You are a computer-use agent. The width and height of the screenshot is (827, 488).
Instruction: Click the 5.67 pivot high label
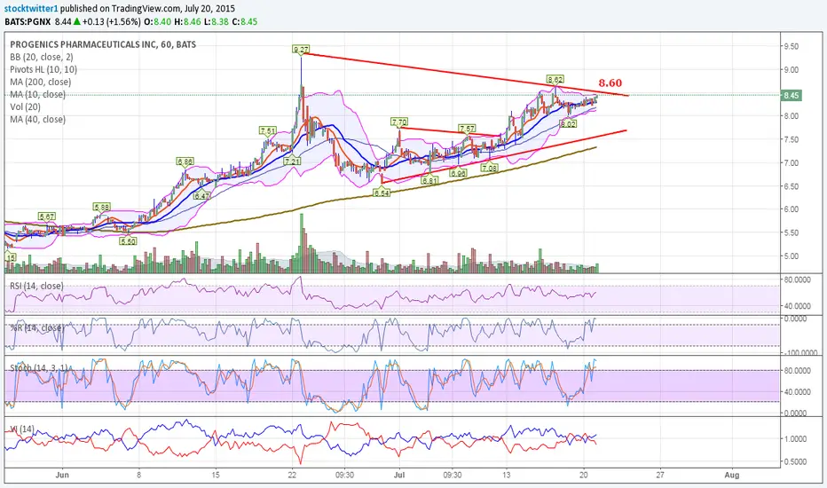point(46,216)
